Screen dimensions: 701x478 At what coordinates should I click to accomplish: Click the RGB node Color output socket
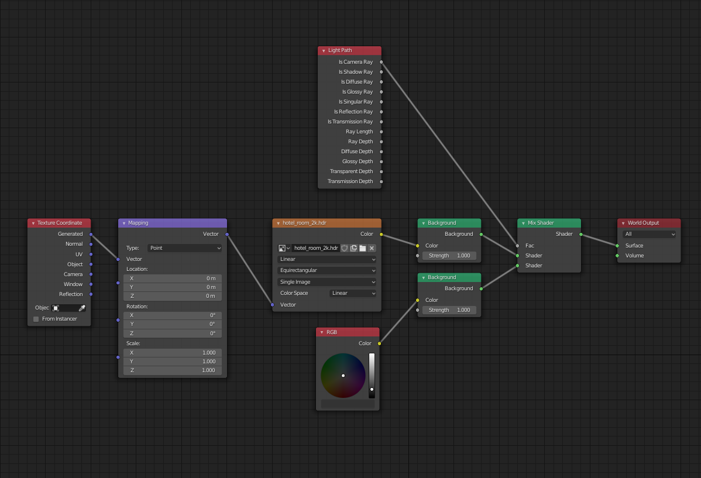coord(379,343)
